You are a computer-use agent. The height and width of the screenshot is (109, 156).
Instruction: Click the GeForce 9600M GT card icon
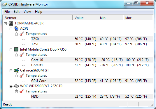(16, 70)
